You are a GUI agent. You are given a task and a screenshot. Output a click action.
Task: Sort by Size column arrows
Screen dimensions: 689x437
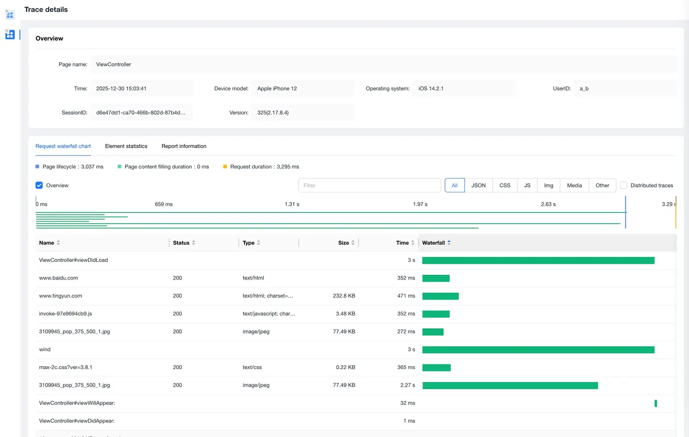(353, 243)
